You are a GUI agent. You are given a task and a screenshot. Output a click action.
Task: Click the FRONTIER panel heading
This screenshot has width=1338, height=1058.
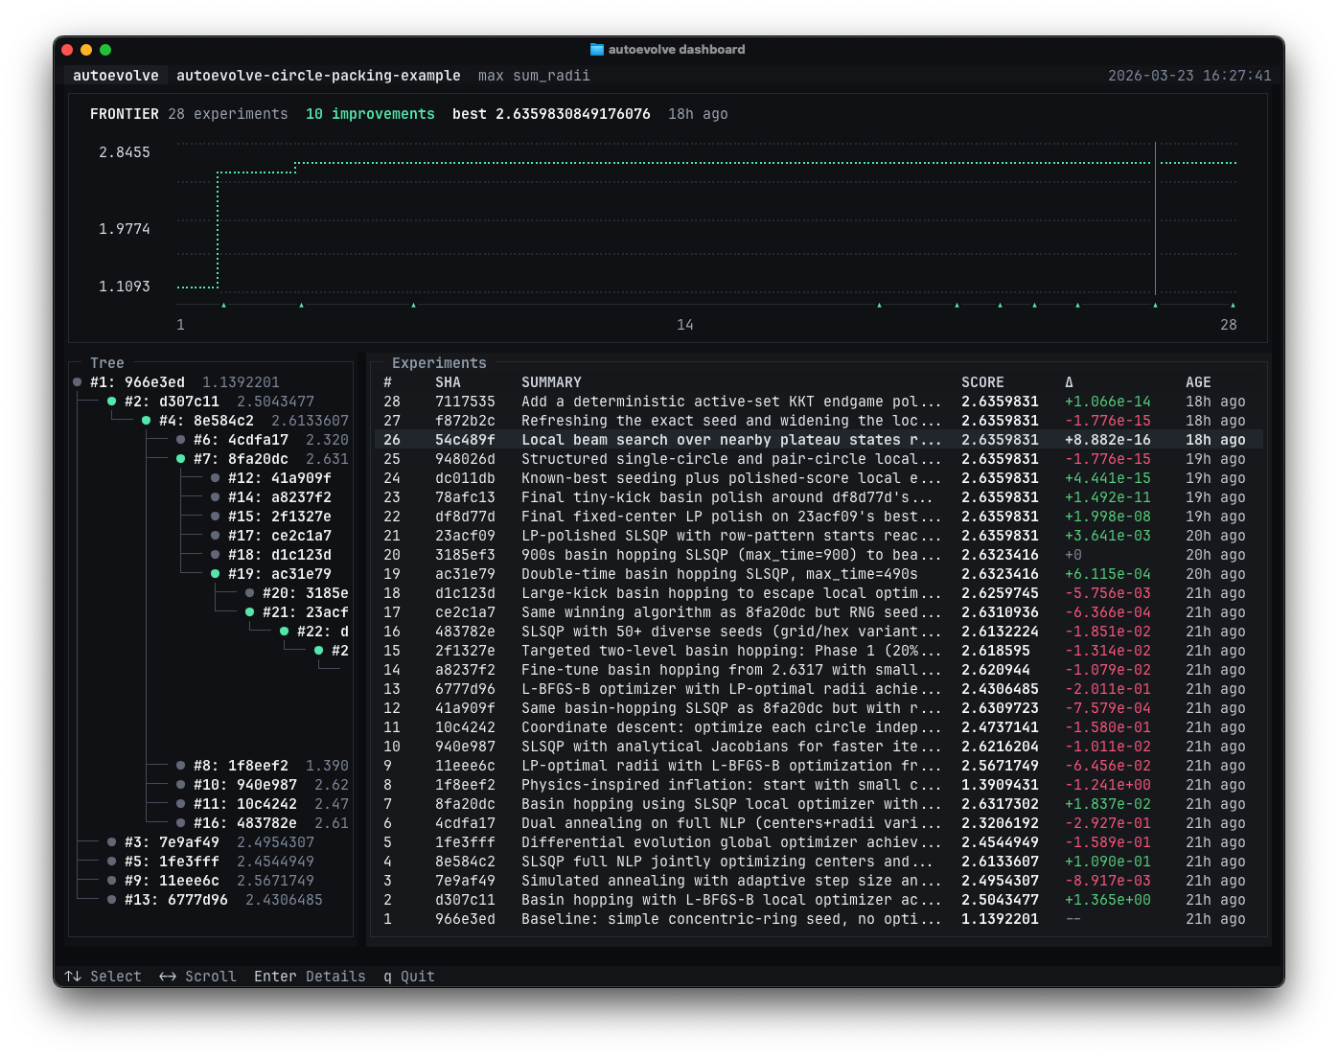point(125,114)
